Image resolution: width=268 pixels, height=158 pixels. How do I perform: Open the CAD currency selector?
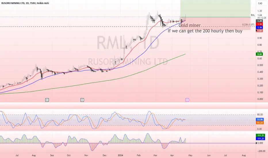click(262, 3)
